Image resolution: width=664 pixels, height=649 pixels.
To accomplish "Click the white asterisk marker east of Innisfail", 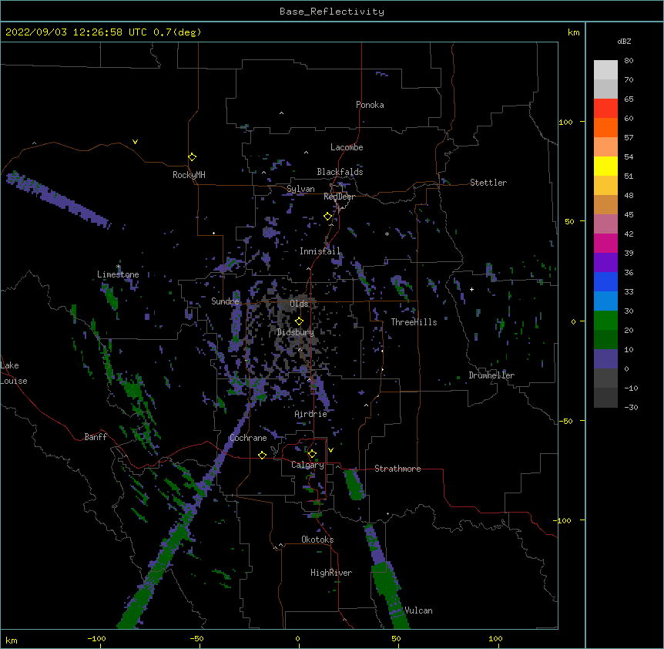I will coord(387,234).
